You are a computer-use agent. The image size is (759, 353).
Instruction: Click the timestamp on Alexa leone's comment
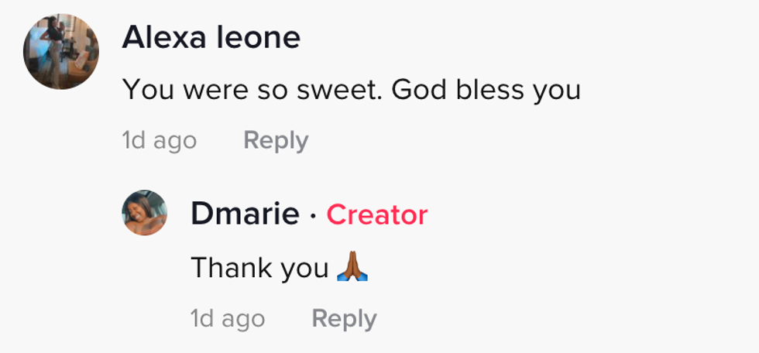[159, 140]
